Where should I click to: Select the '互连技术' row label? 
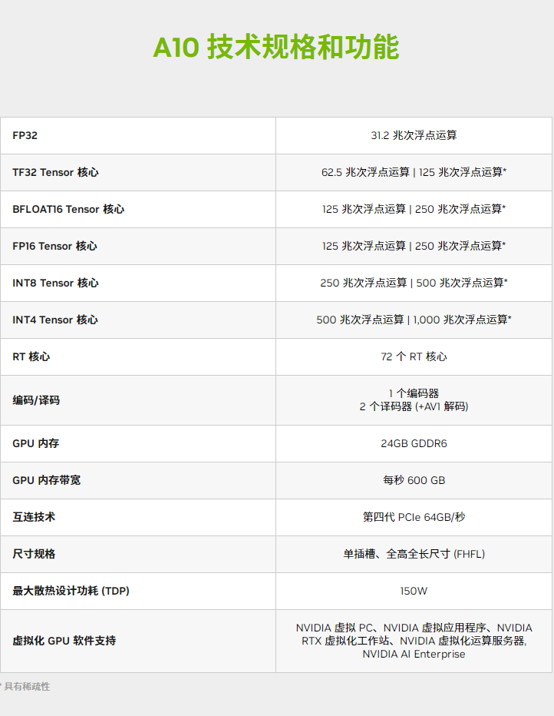(x=34, y=517)
